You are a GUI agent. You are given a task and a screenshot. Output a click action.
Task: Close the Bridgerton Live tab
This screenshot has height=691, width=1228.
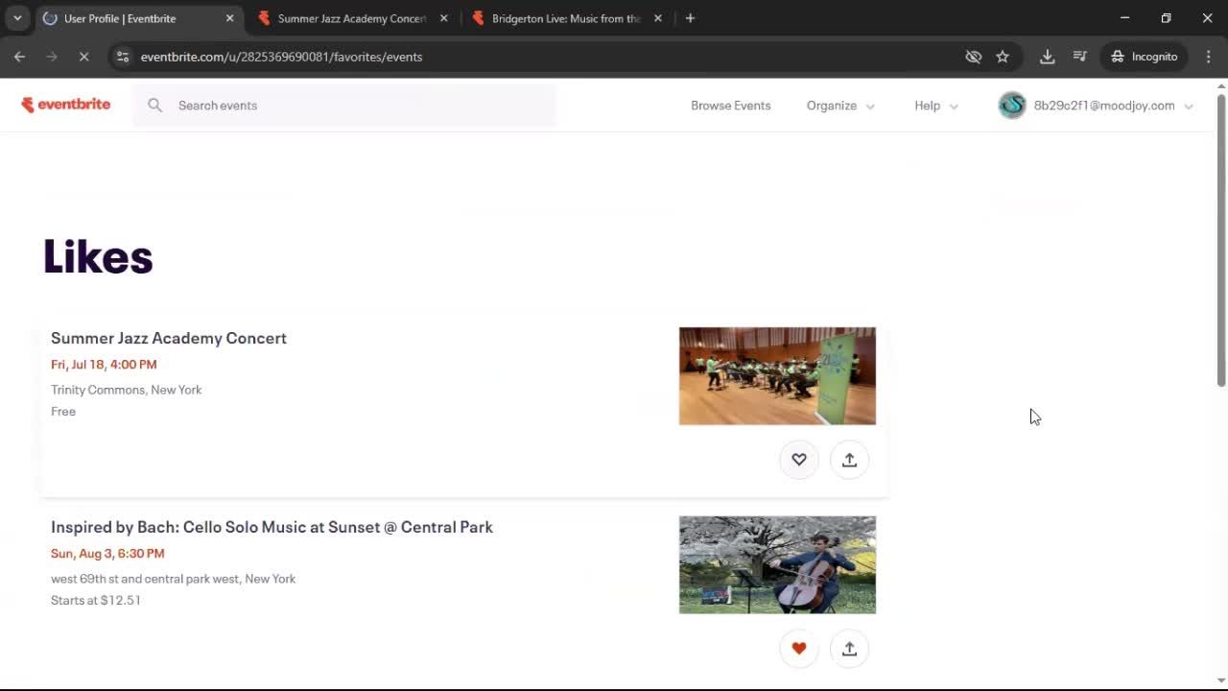pos(657,18)
